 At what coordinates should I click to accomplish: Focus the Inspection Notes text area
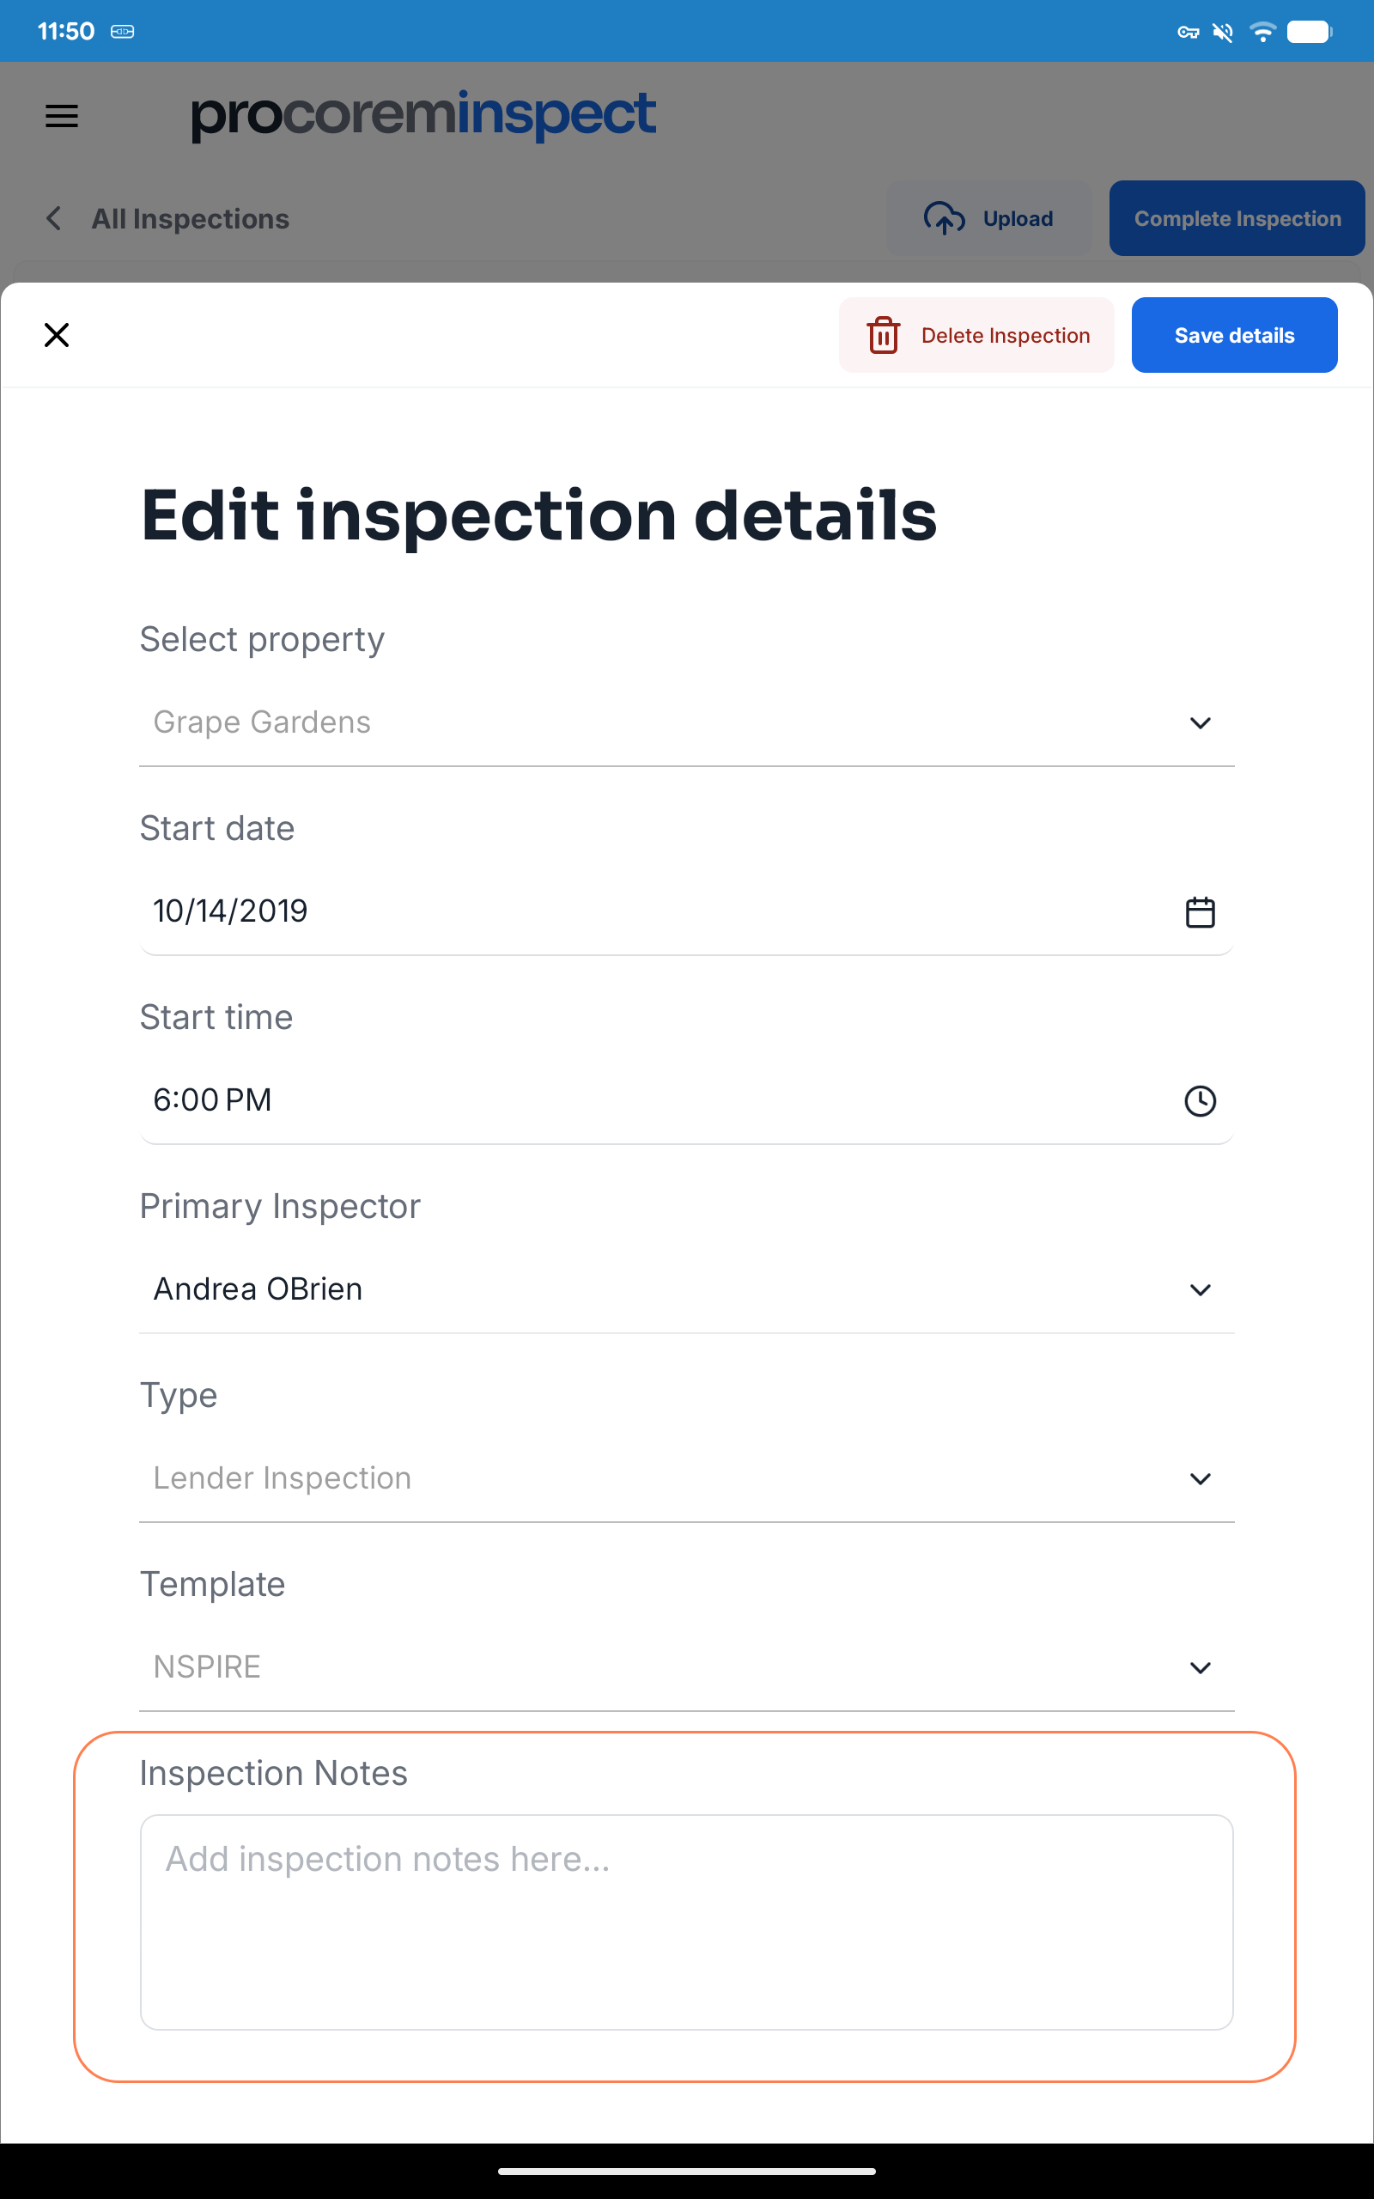point(686,1922)
